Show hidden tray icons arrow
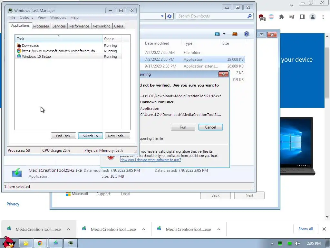 tap(272, 243)
